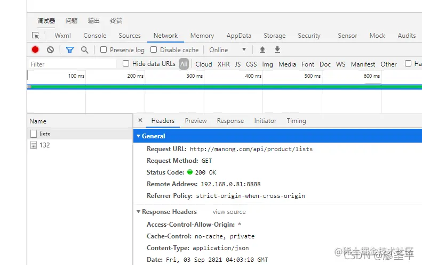
Task: Open the 终端 panel tab
Action: click(x=116, y=21)
